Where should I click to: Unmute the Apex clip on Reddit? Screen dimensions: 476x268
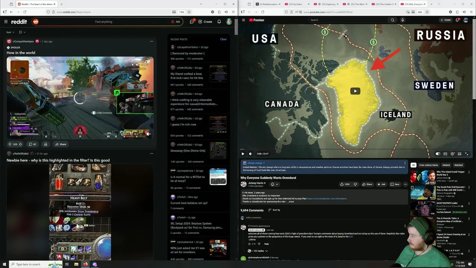pos(148,134)
